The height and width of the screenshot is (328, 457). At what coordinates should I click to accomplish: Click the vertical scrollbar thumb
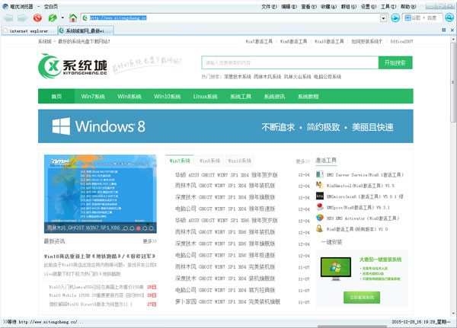point(453,82)
